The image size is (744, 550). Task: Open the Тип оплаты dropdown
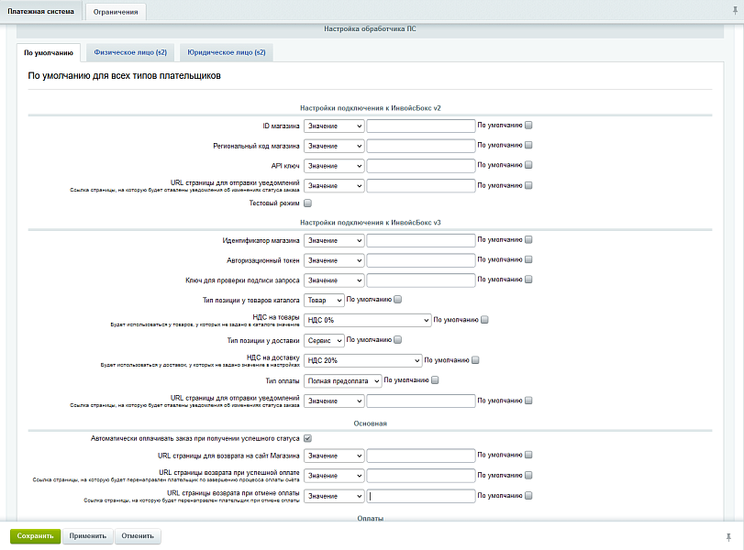342,380
